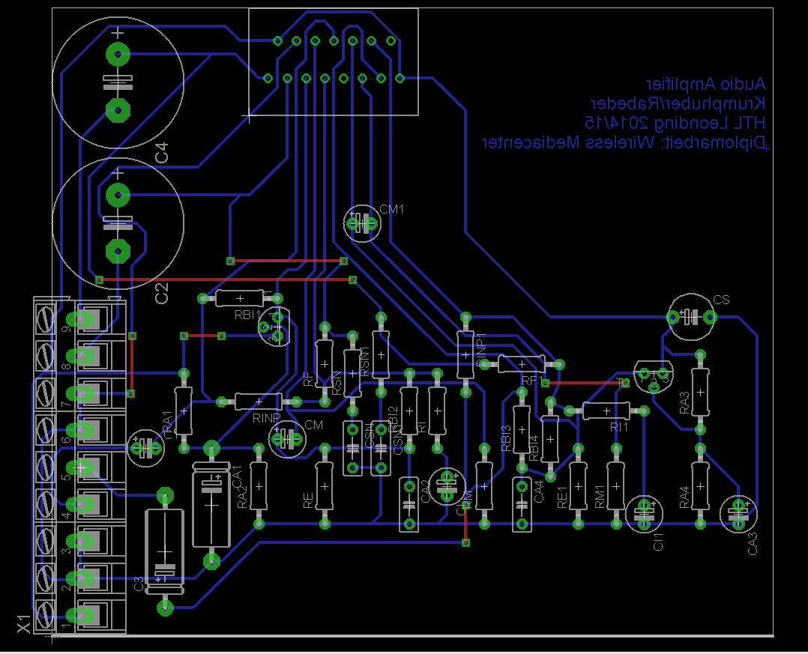Select the axial capacitor C3
808x654 pixels.
click(x=165, y=551)
